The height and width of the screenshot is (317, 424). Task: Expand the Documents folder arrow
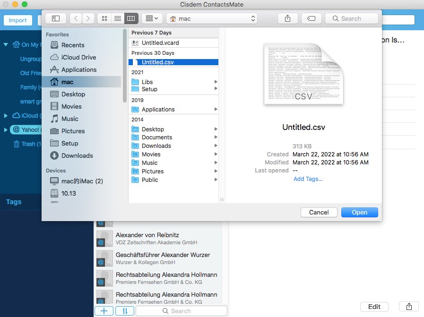pos(216,137)
